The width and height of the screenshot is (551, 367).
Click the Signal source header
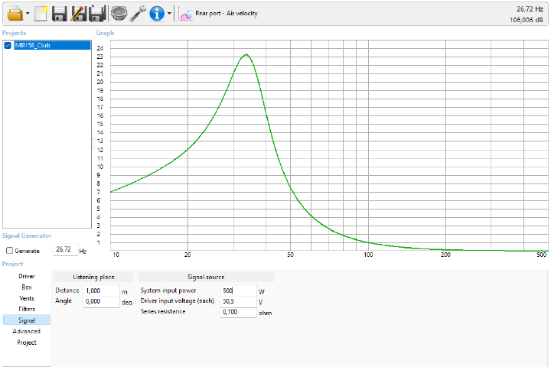(206, 277)
